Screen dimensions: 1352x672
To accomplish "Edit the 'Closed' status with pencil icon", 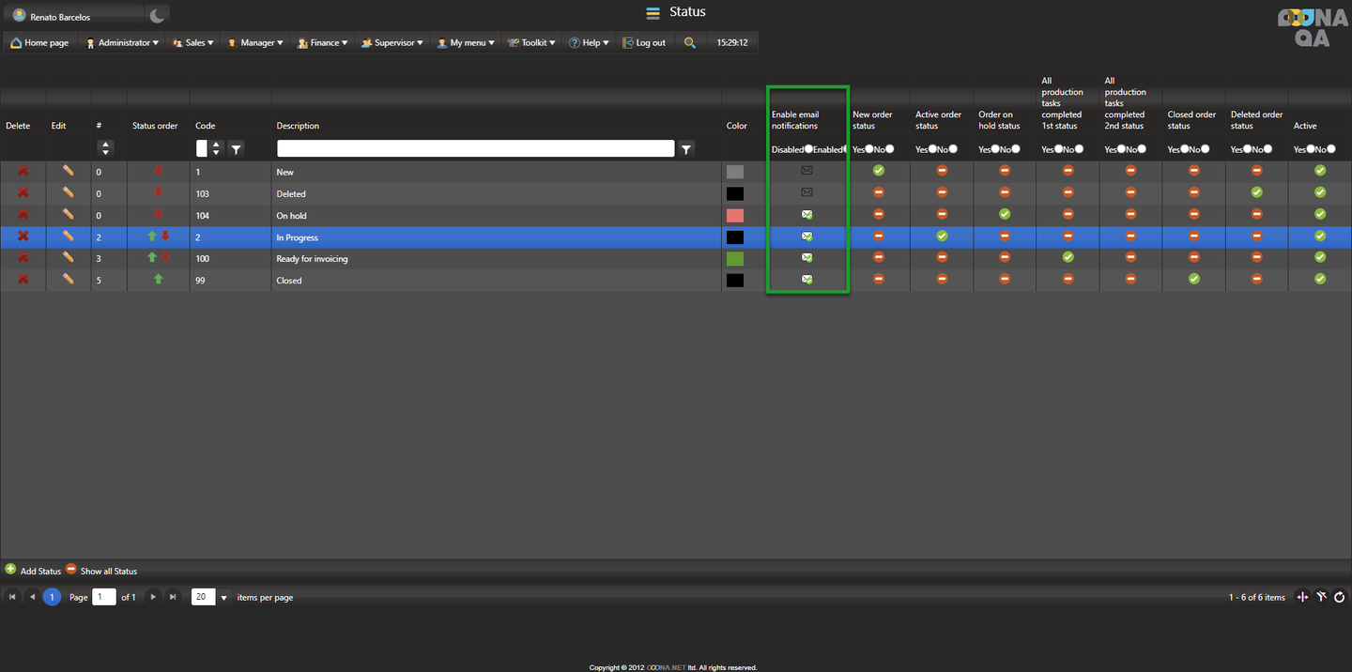I will coord(68,279).
